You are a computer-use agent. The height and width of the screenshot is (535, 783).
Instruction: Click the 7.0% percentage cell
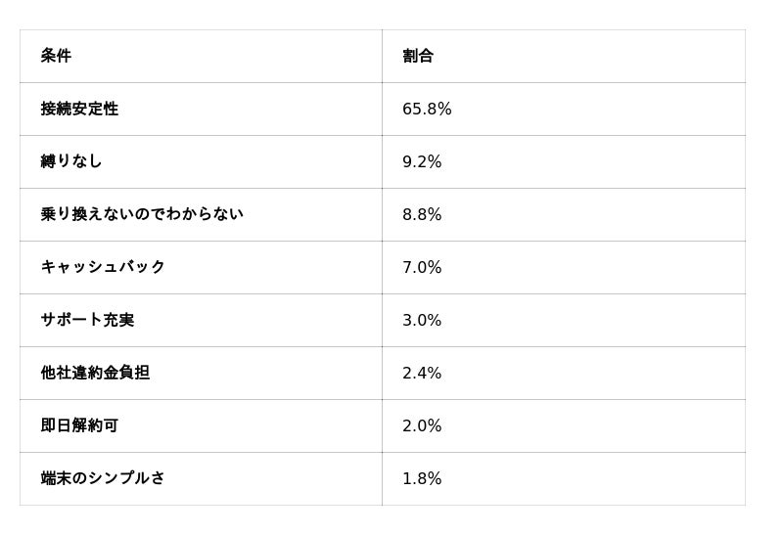point(422,267)
